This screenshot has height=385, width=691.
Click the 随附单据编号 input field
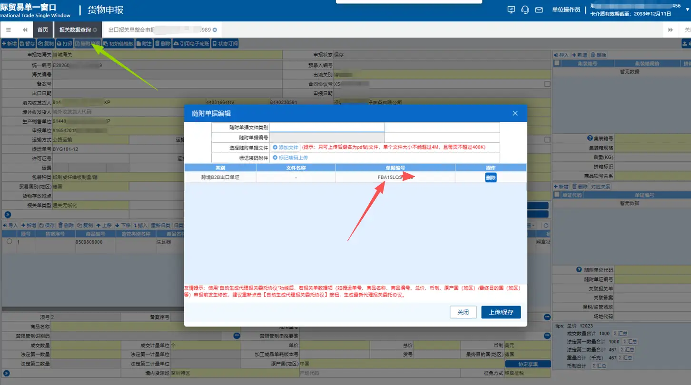pyautogui.click(x=327, y=137)
